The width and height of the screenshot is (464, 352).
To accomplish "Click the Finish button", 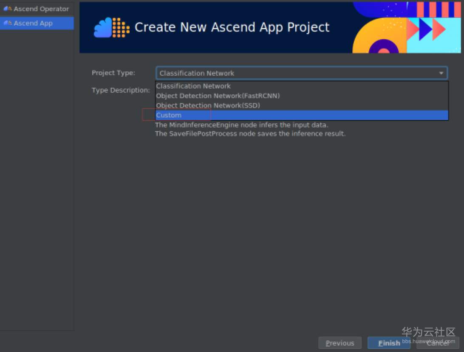I will pyautogui.click(x=389, y=343).
